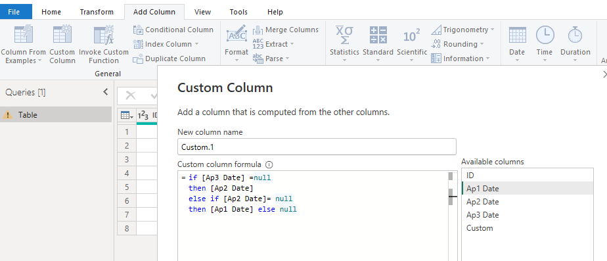Collapse the Queries pane chevron
Screen dimensions: 607x261
click(105, 92)
